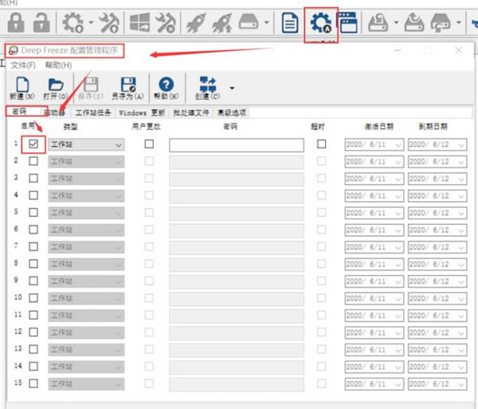
Task: Click the row 1 password input field
Action: click(x=237, y=145)
